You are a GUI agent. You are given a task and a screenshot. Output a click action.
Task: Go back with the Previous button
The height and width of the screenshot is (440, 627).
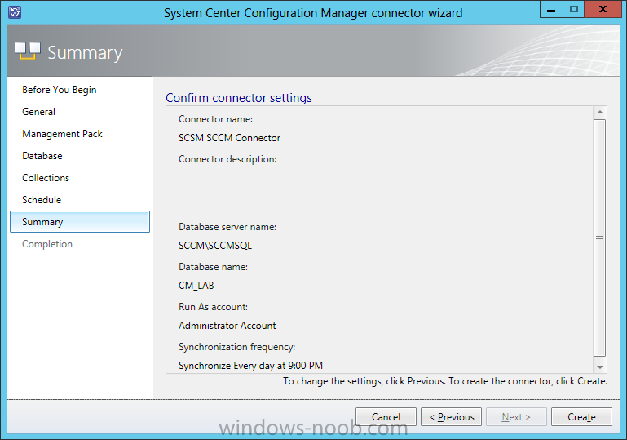coord(452,417)
